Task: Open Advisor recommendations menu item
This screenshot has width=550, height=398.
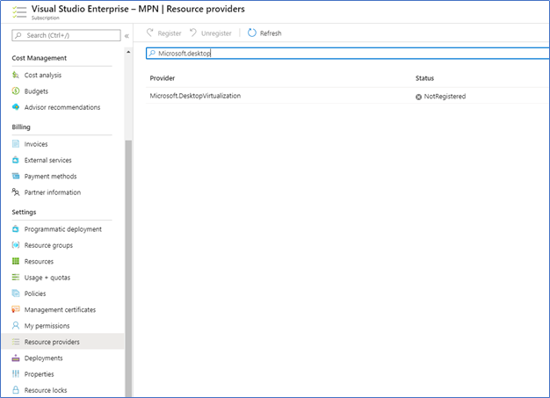Action: 62,107
